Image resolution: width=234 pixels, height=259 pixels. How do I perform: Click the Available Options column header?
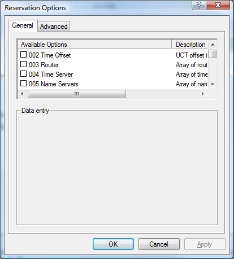tap(94, 45)
